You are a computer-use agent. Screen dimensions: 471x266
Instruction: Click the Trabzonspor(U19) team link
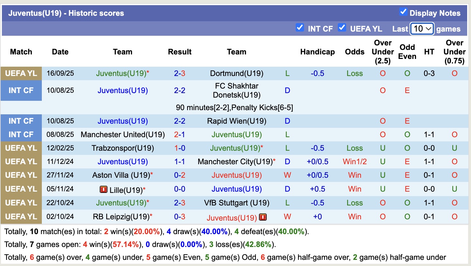(x=123, y=148)
